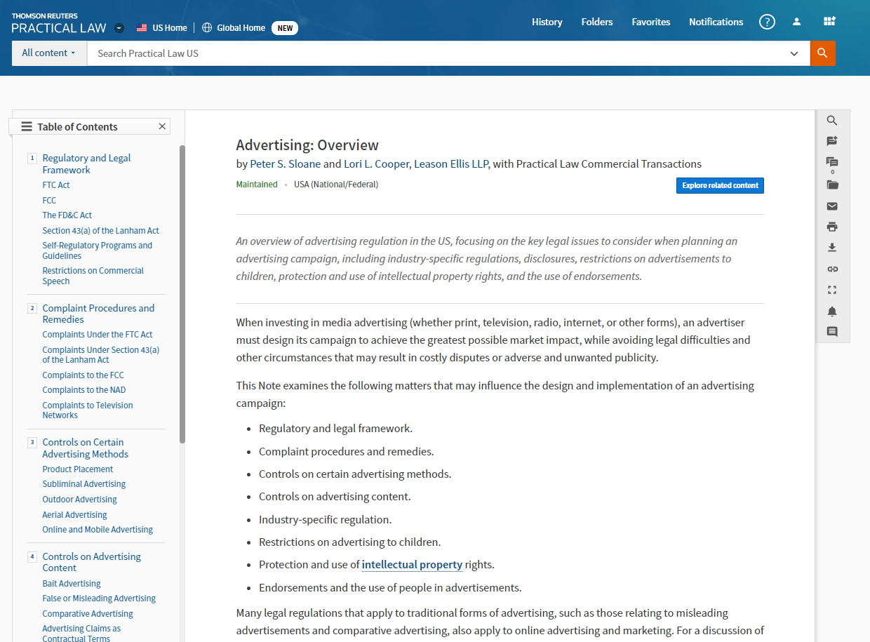Expand the search box suggestions chevron
The image size is (870, 642).
coord(794,53)
